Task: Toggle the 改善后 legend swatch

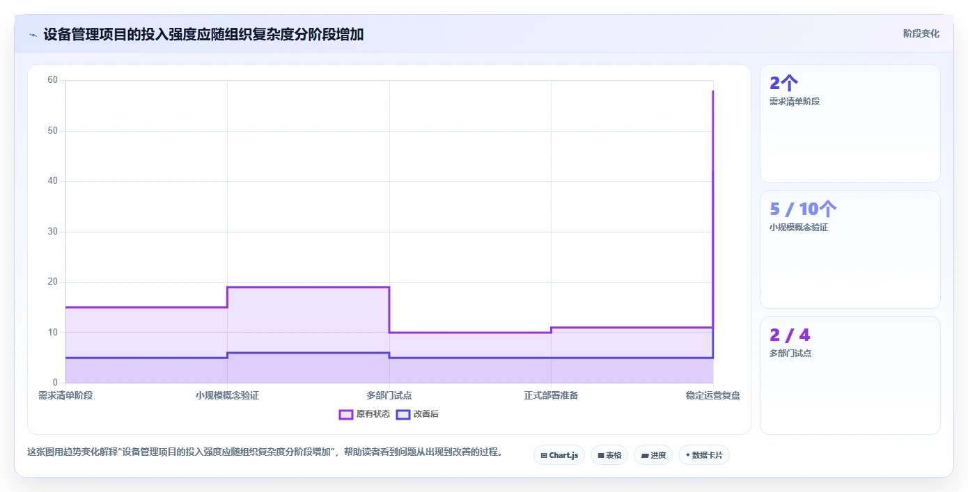Action: pyautogui.click(x=403, y=414)
